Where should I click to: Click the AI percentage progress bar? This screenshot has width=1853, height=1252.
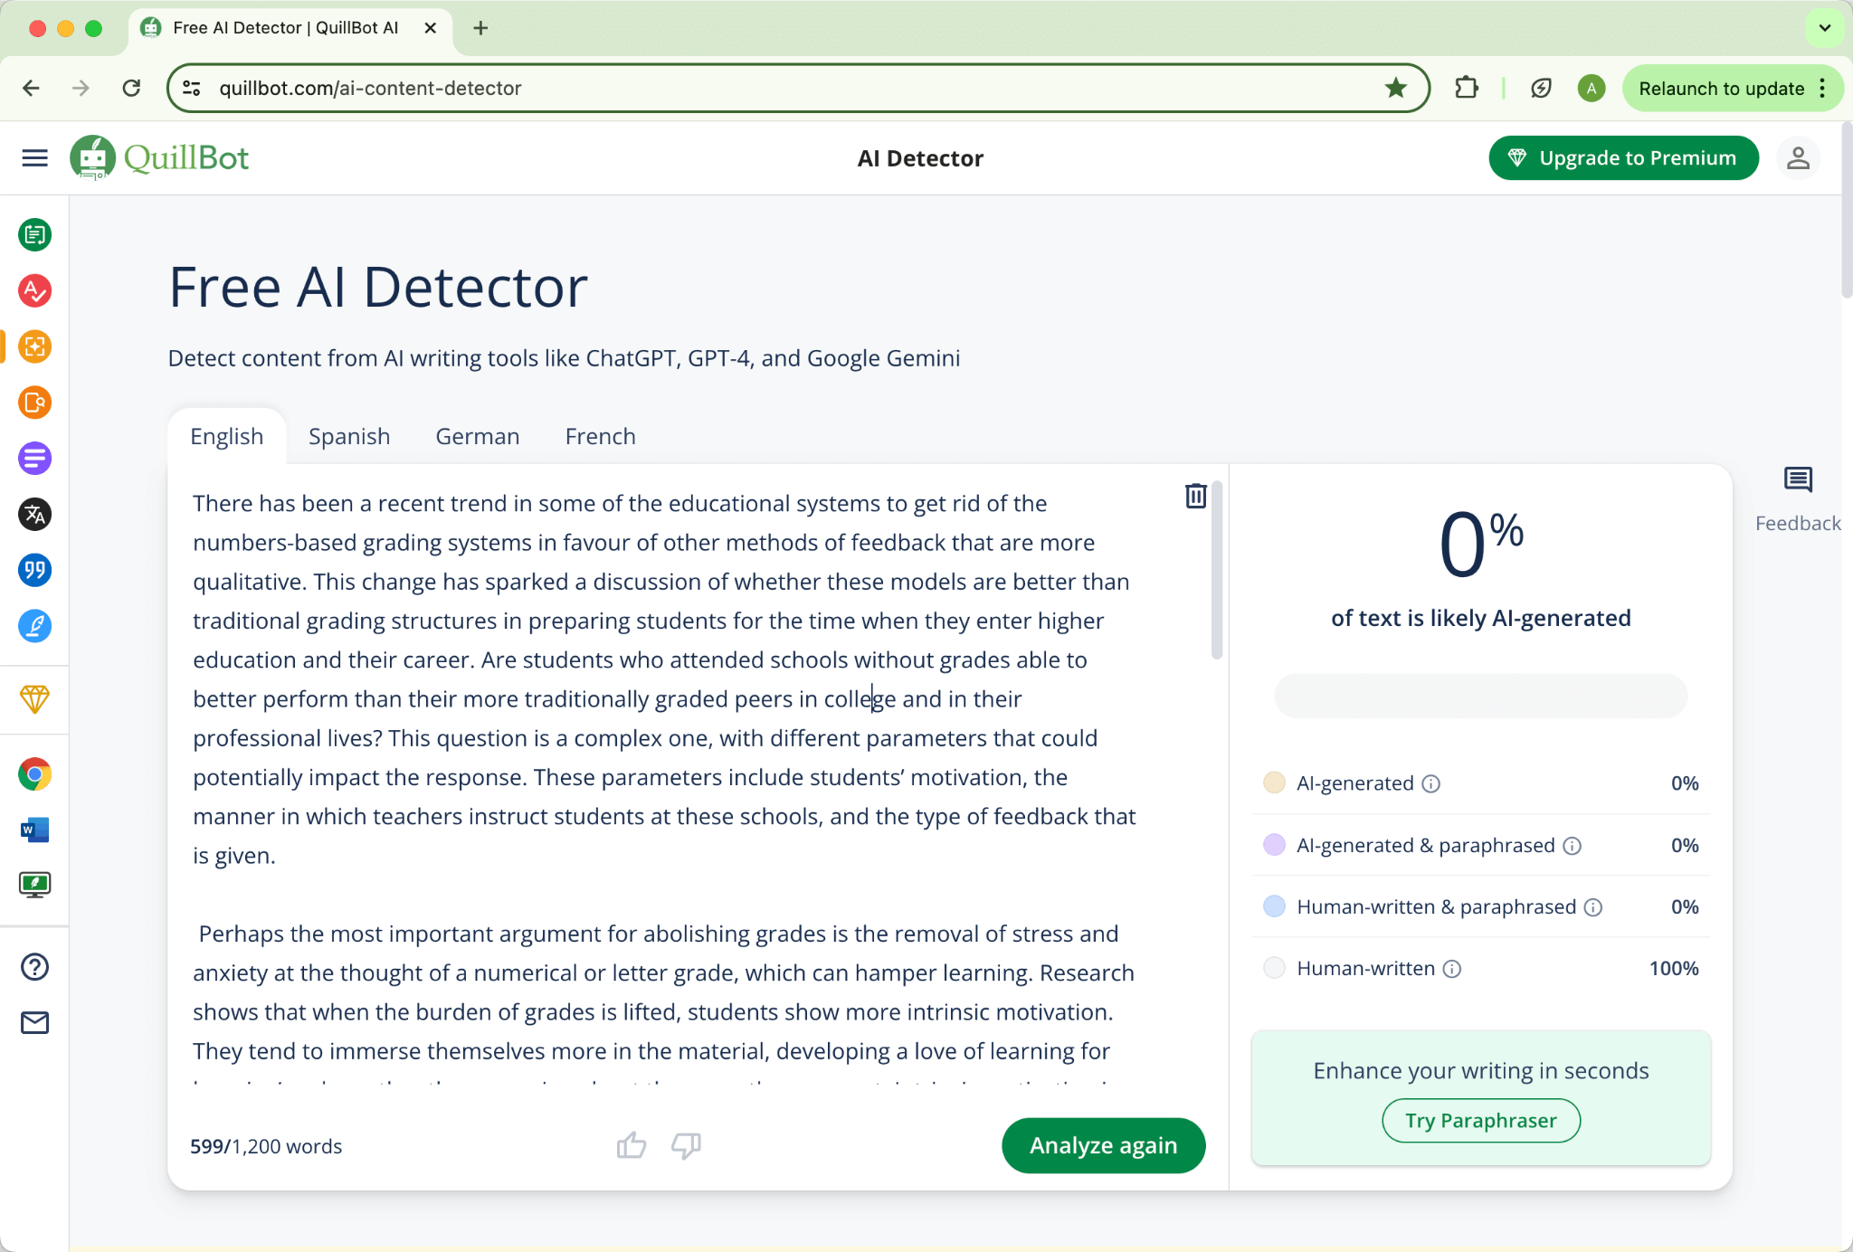click(x=1480, y=696)
